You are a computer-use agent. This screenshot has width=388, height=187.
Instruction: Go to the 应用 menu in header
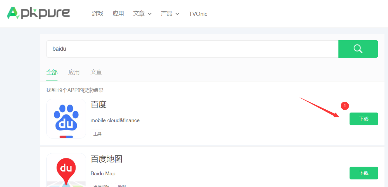click(x=118, y=14)
